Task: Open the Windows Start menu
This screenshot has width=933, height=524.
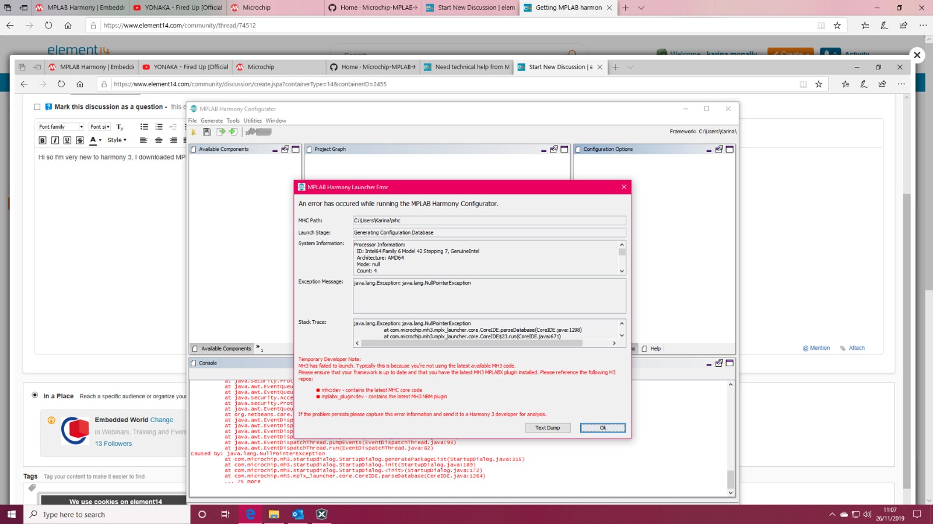Action: point(12,514)
